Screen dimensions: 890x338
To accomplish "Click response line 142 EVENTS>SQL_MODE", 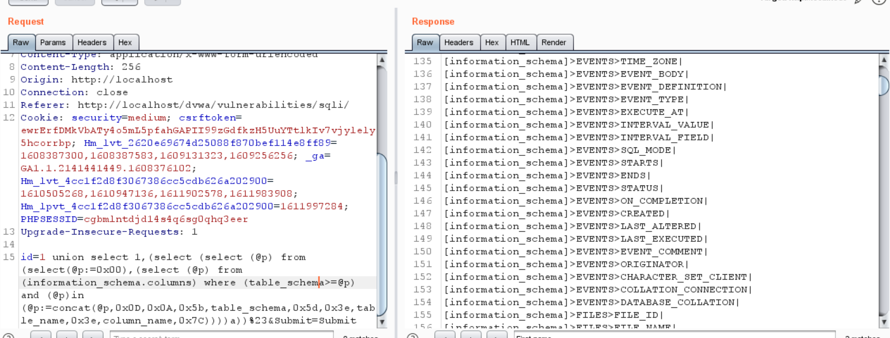I will point(560,150).
